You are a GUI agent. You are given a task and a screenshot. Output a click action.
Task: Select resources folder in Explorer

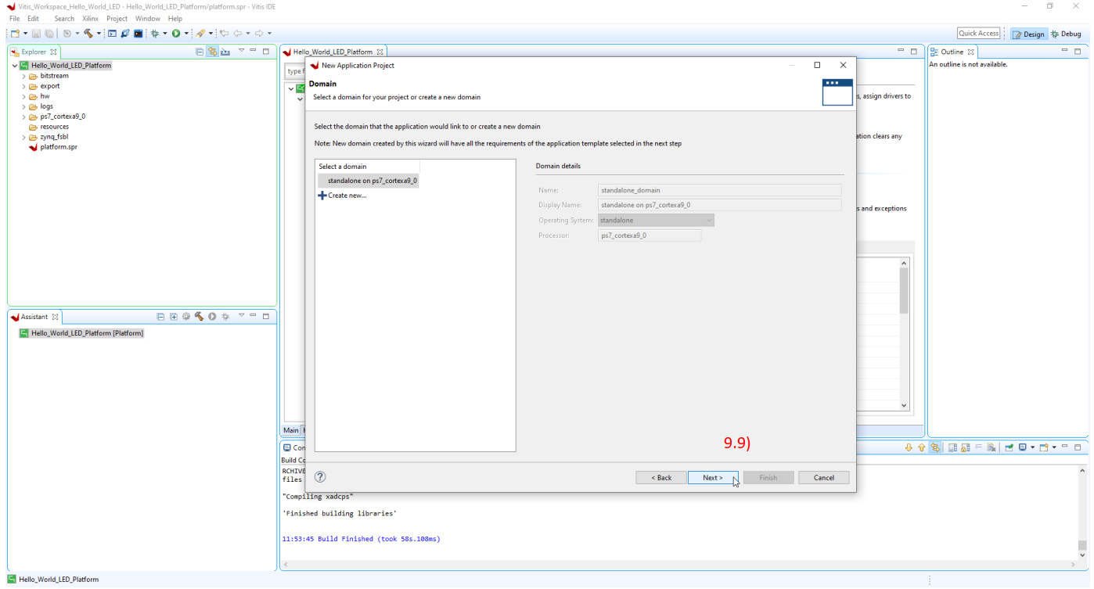pos(49,127)
